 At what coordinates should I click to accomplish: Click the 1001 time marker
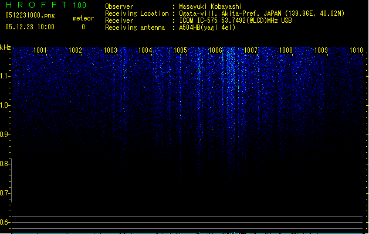coord(40,50)
